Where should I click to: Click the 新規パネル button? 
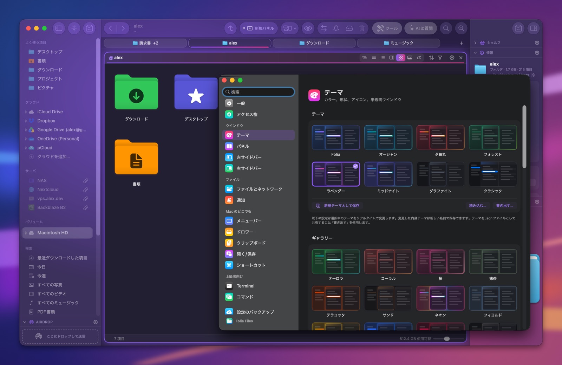pos(259,28)
